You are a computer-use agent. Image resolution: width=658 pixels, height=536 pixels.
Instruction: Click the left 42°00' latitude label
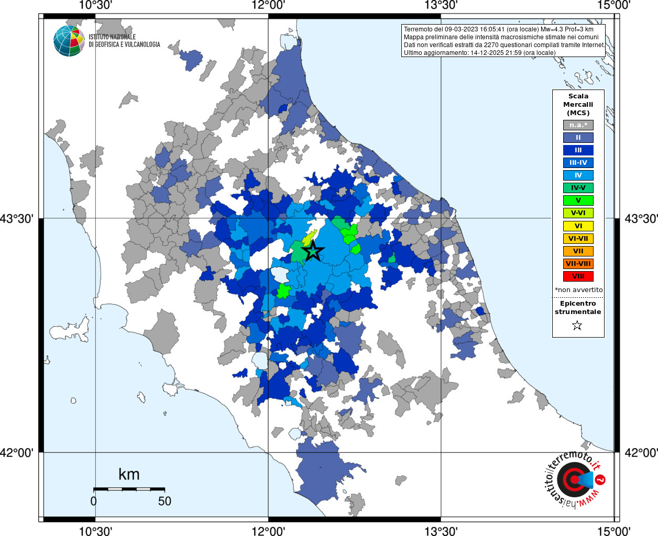coord(17,452)
